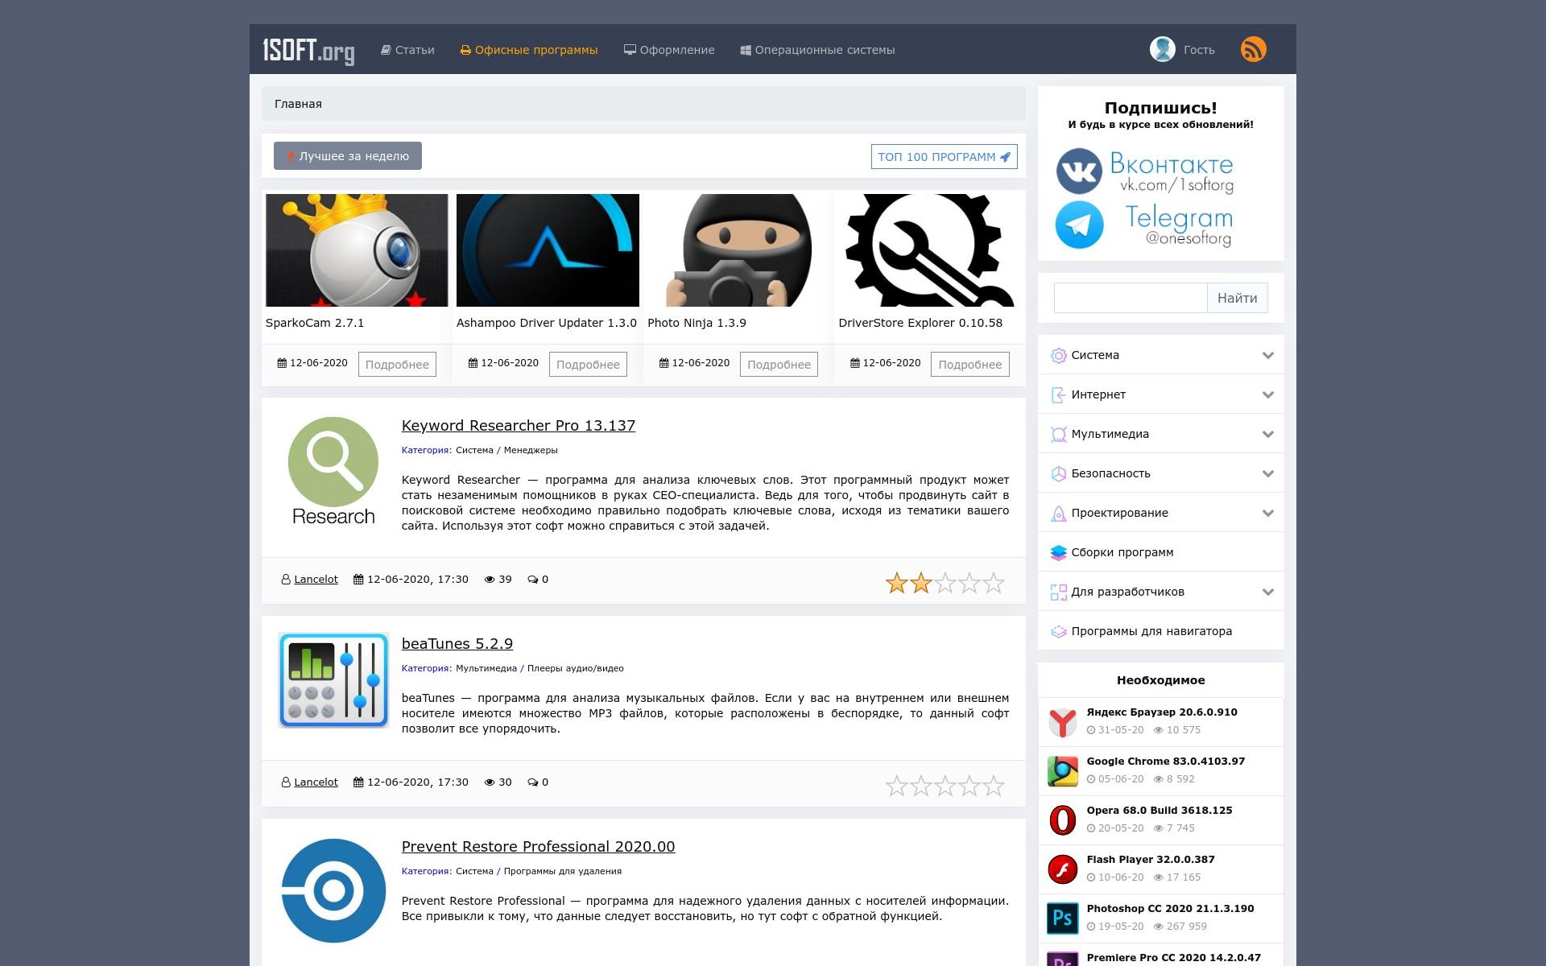This screenshot has height=966, width=1546.
Task: Open the Вконтакте social link icon
Action: [1079, 171]
